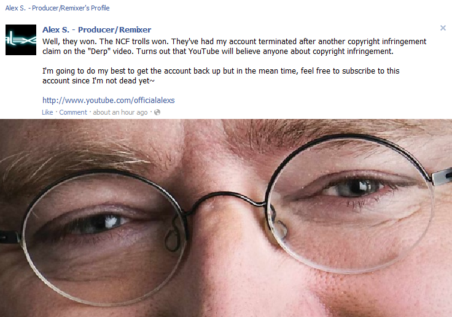Click the eye with the bright reflection
The width and height of the screenshot is (452, 317).
[x=103, y=223]
